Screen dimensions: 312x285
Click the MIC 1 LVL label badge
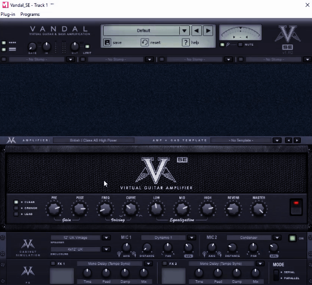[x=188, y=256]
